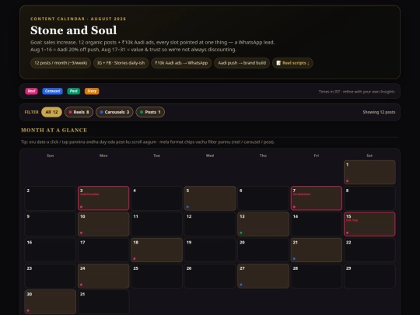
Task: Open calendar day 24 reel
Action: tap(103, 276)
